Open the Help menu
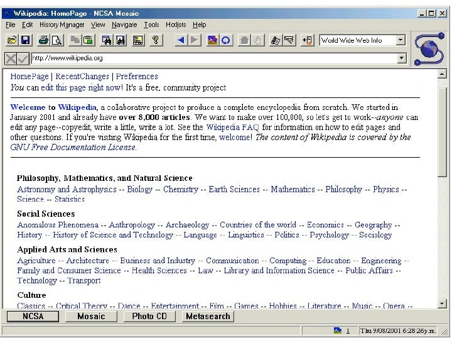 point(200,24)
